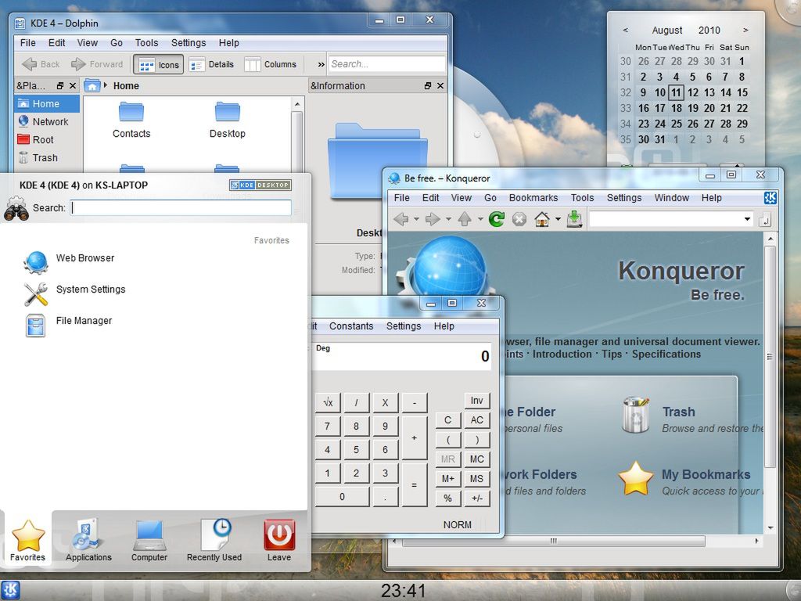The height and width of the screenshot is (601, 801).
Task: Click calculator square root button
Action: coord(328,403)
